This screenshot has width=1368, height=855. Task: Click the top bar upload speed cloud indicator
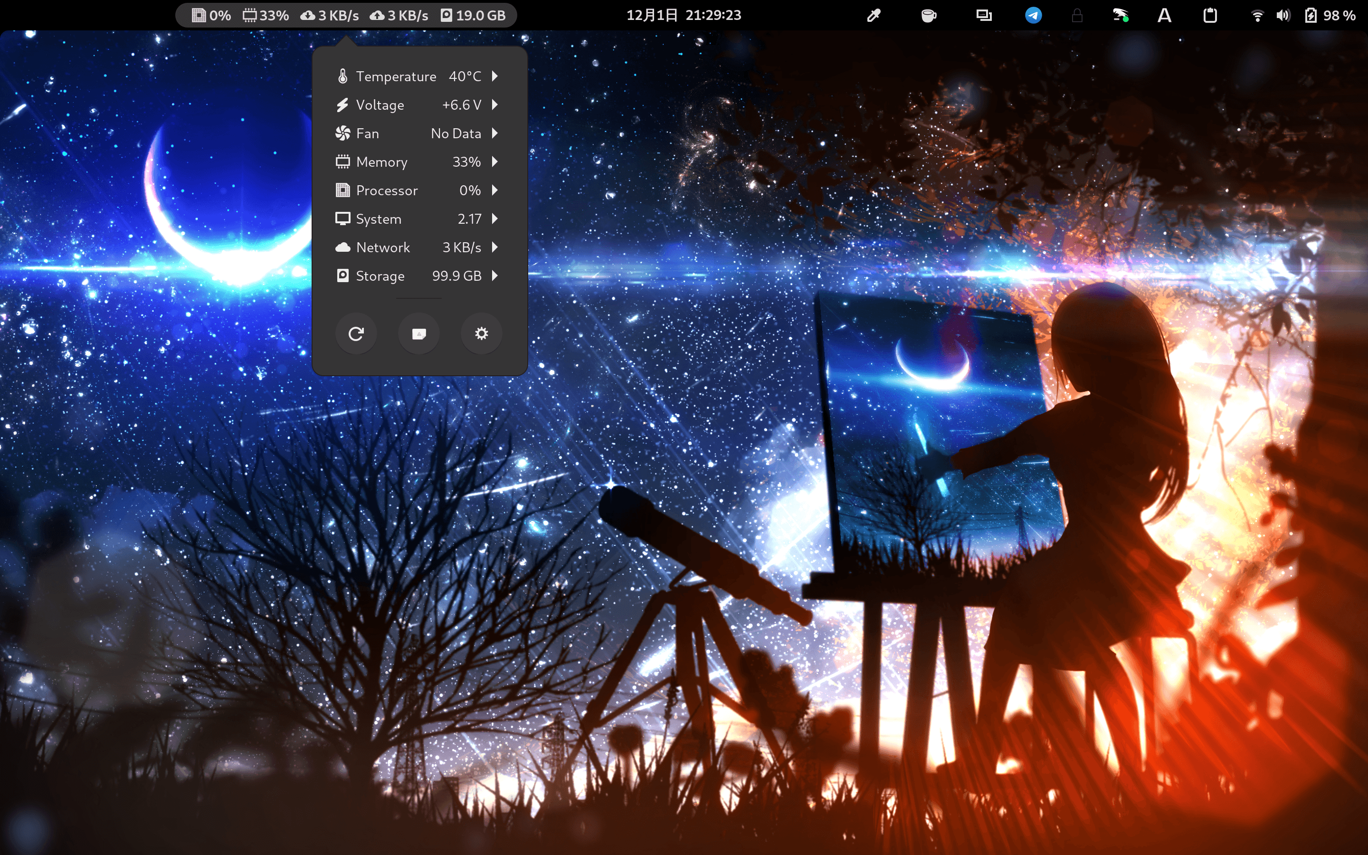399,15
